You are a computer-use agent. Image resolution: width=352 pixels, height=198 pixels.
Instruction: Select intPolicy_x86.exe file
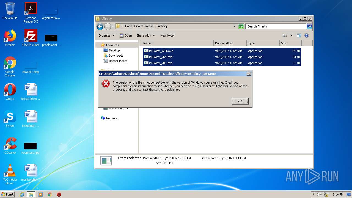222,63
